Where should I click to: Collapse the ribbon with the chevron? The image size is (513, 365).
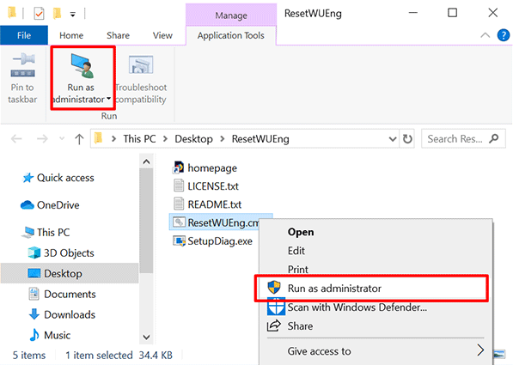click(x=485, y=35)
